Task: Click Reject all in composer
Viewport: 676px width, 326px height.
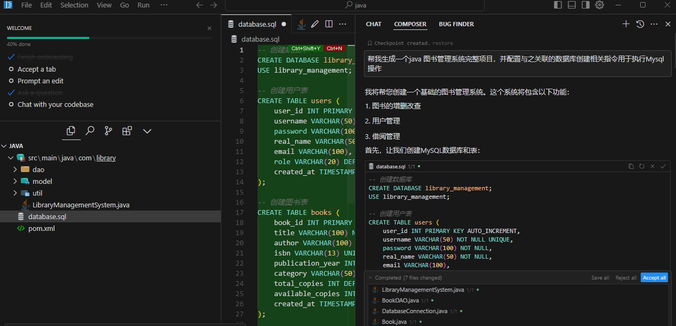Action: [626, 278]
